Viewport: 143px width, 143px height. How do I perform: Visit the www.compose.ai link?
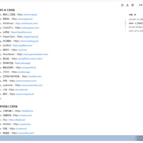click(25, 94)
